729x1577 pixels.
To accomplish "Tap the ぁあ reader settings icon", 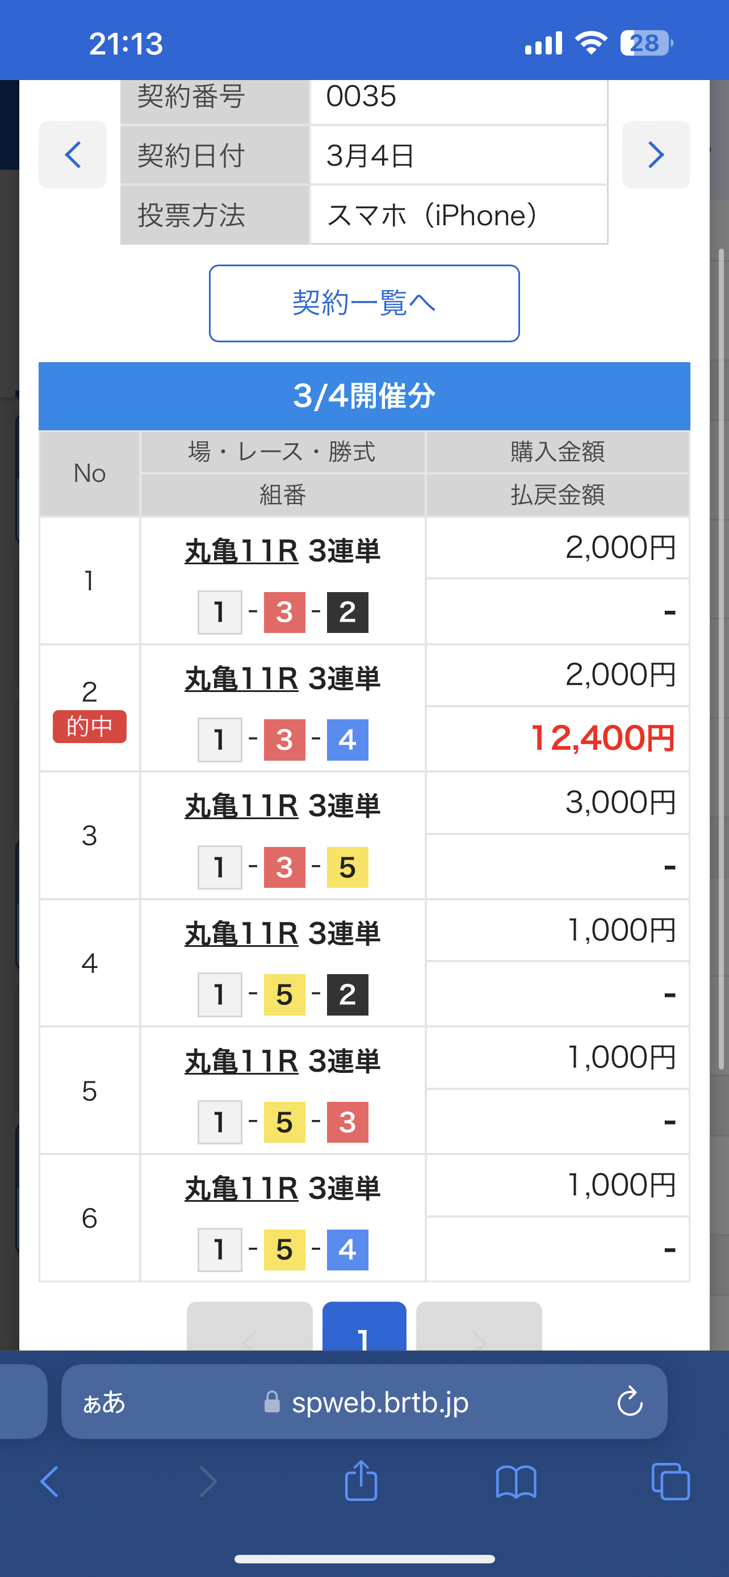I will 104,1401.
